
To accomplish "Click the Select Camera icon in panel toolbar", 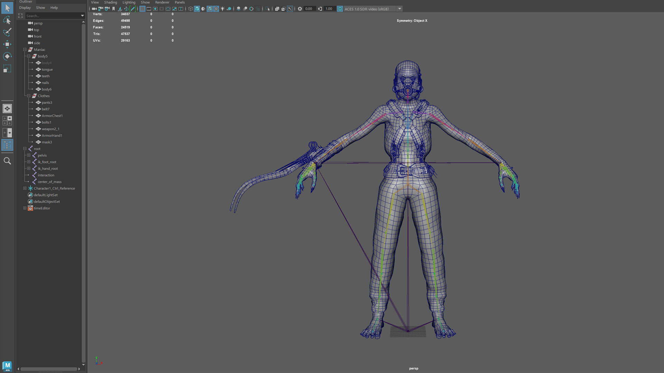I will tap(94, 9).
